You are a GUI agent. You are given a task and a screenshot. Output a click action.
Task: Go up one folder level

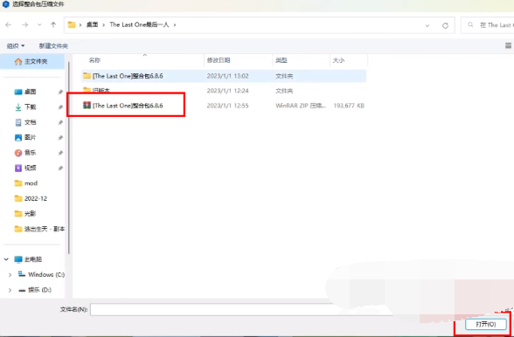(x=53, y=25)
